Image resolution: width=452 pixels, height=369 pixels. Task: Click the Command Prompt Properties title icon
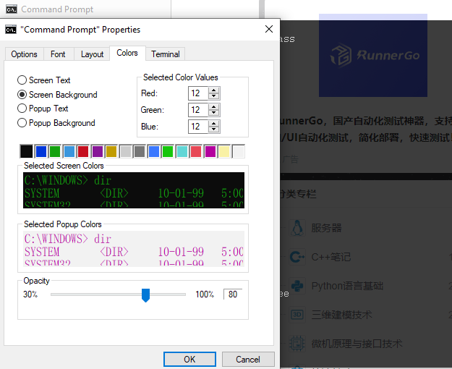click(11, 30)
